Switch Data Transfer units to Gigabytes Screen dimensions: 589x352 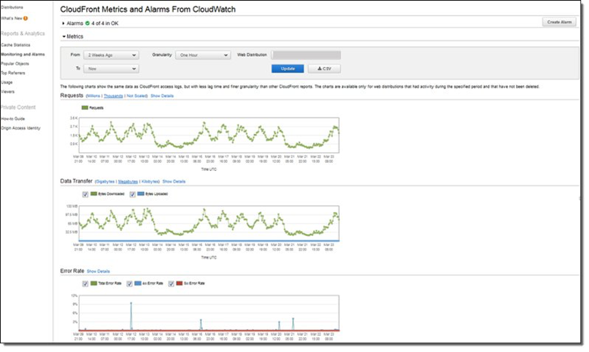tap(105, 182)
